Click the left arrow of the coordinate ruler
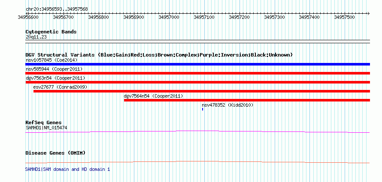Viewport: 382px width, 182px height. click(27, 13)
